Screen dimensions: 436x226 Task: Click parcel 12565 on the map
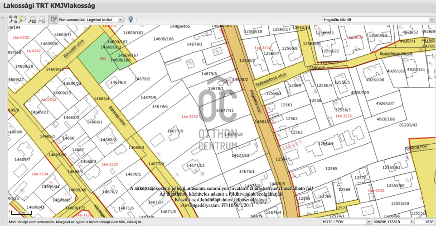331,169
